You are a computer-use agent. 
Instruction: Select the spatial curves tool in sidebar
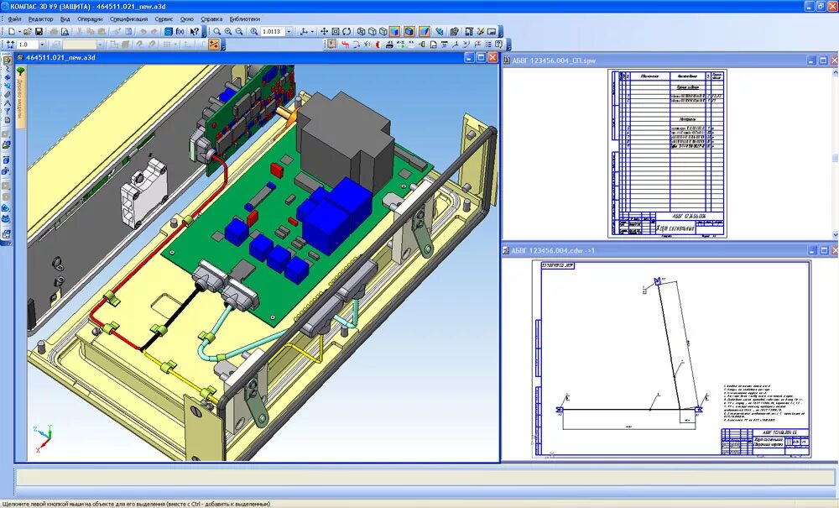7,69
